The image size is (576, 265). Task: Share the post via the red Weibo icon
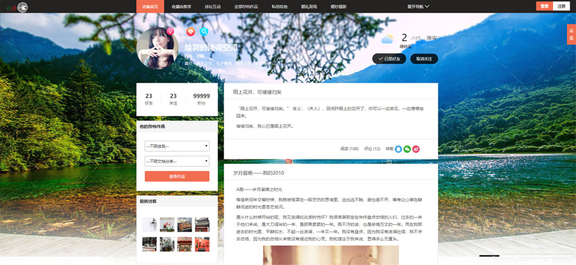pyautogui.click(x=416, y=149)
